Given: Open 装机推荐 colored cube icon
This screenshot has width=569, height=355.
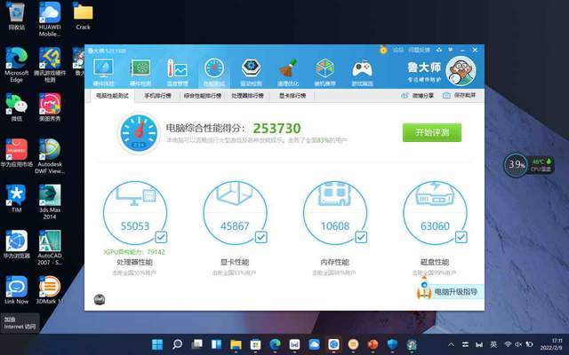Looking at the screenshot, I should 325,73.
